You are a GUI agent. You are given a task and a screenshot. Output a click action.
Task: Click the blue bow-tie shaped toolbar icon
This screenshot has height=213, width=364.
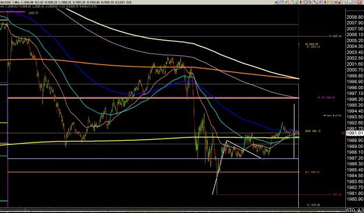click(335, 2)
